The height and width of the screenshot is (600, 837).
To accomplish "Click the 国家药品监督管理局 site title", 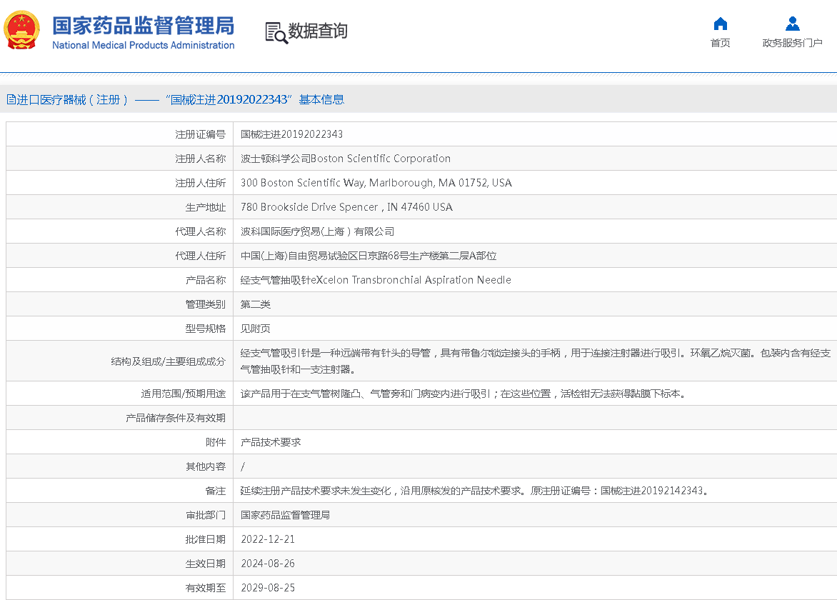I will click(x=143, y=26).
